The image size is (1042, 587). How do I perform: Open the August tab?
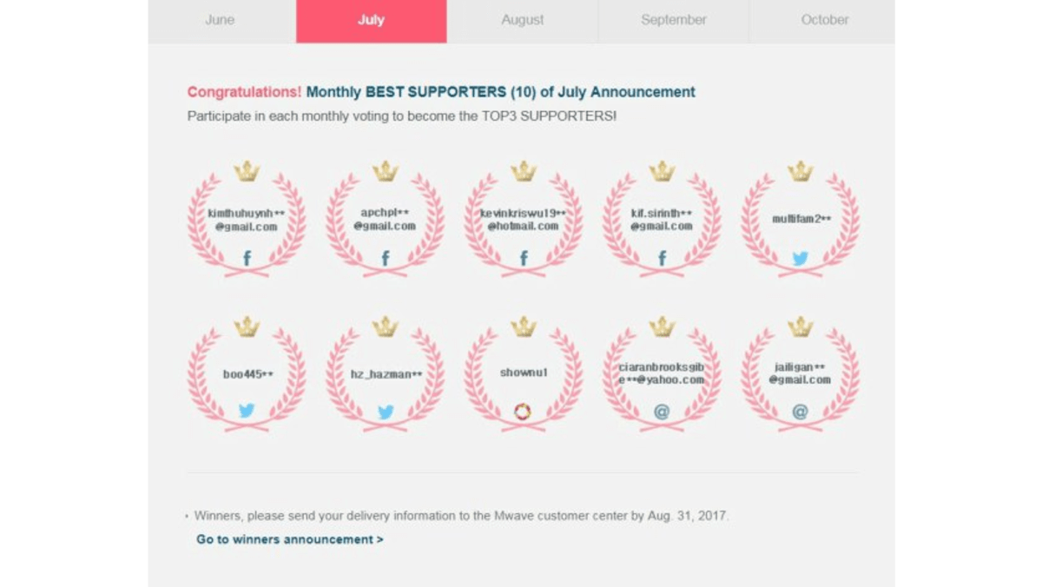pyautogui.click(x=523, y=20)
